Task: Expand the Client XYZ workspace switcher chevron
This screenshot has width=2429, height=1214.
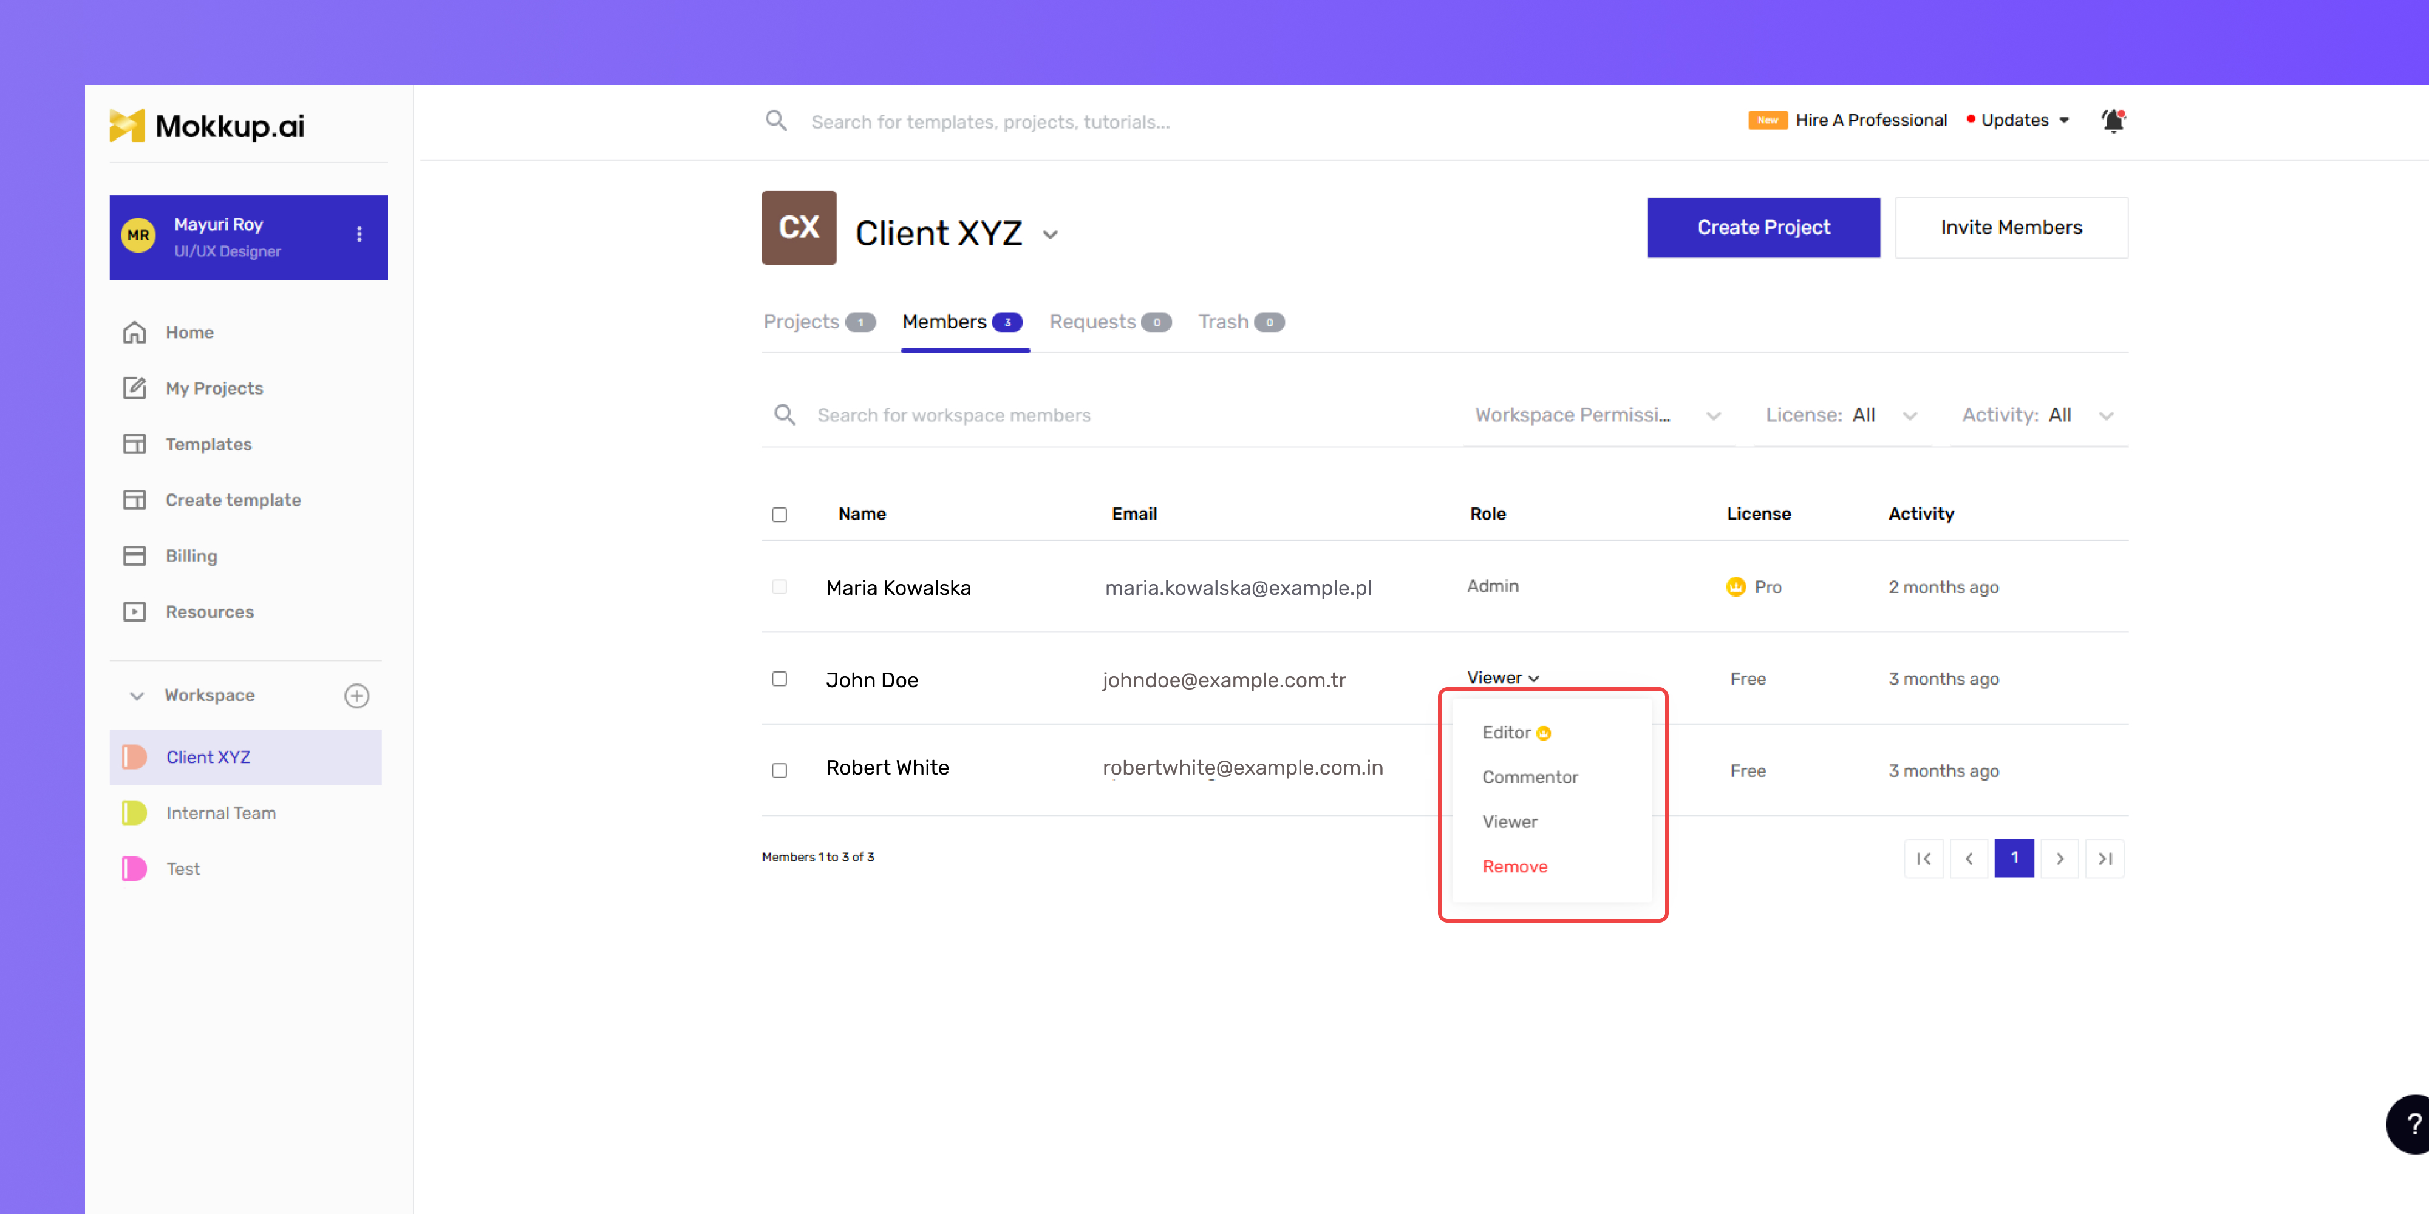Action: click(1051, 235)
